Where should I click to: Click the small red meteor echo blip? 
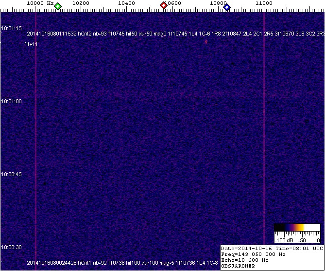pyautogui.click(x=206, y=42)
